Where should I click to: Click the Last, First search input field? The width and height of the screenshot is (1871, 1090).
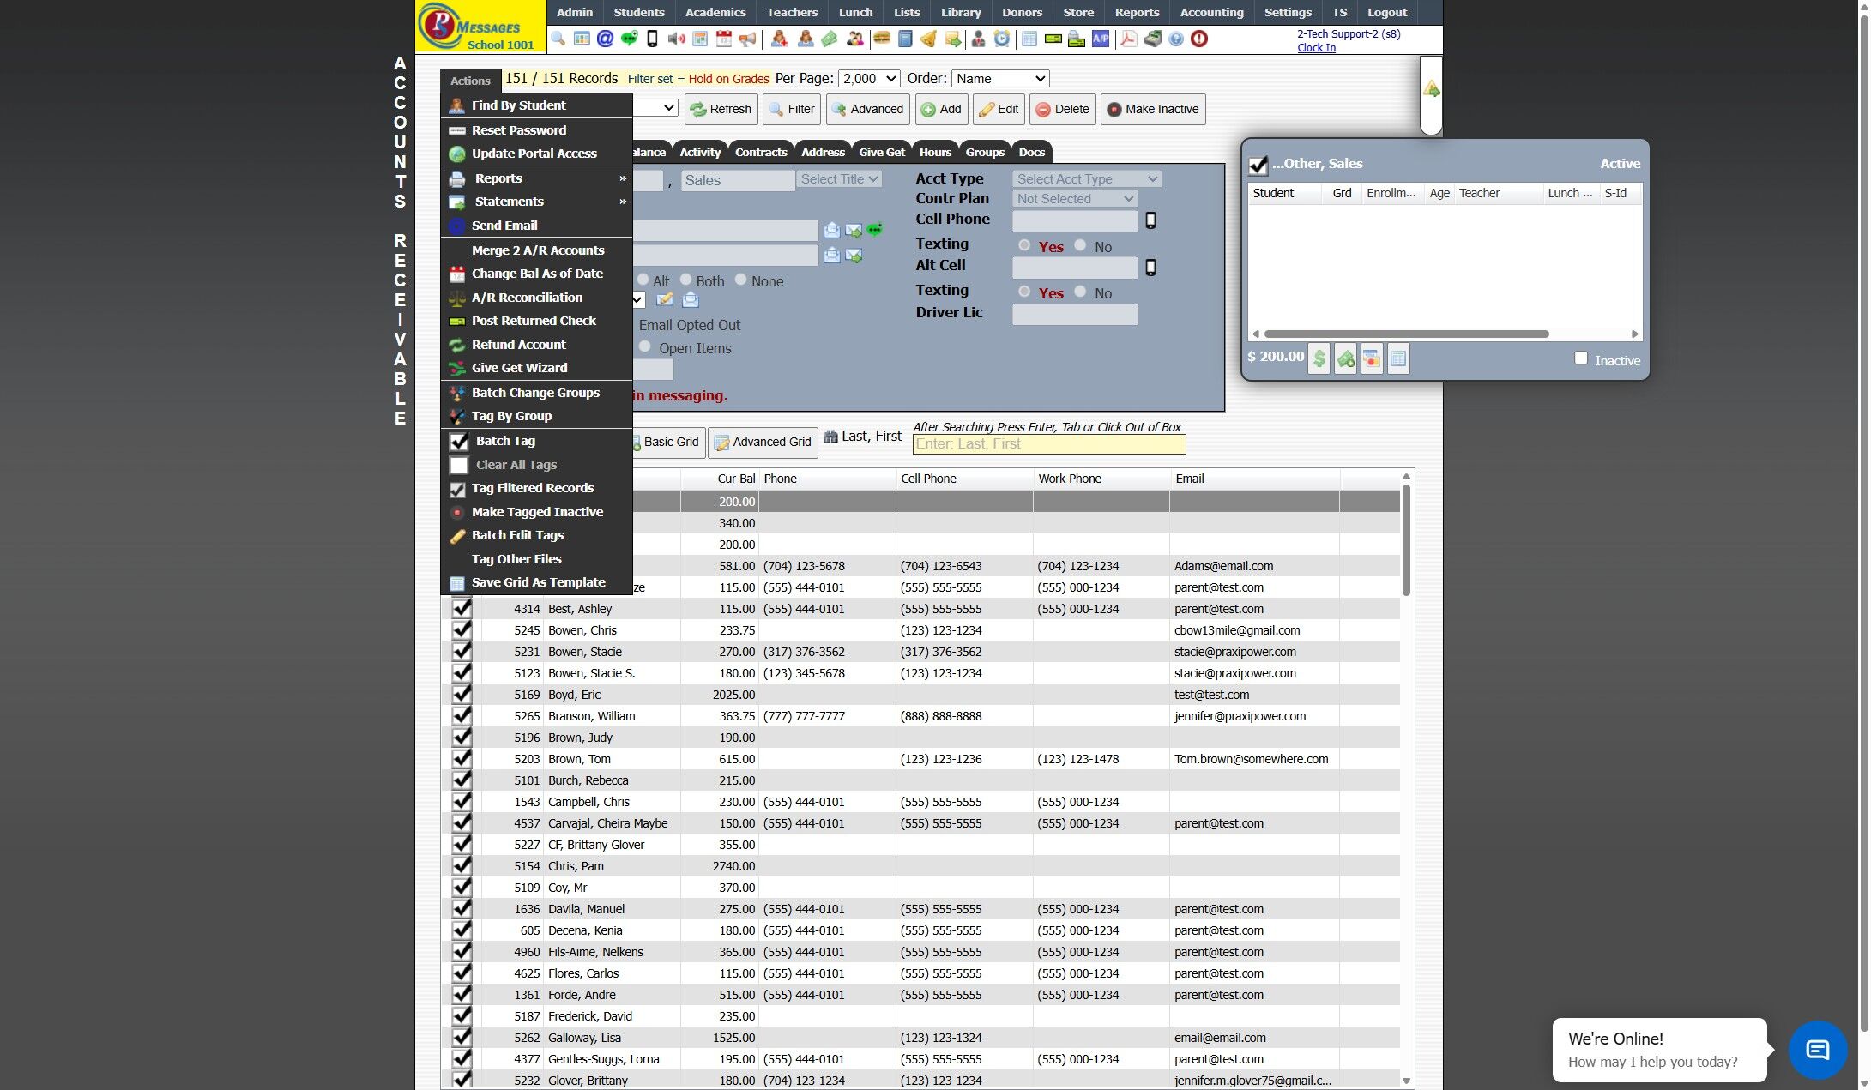pyautogui.click(x=1048, y=444)
